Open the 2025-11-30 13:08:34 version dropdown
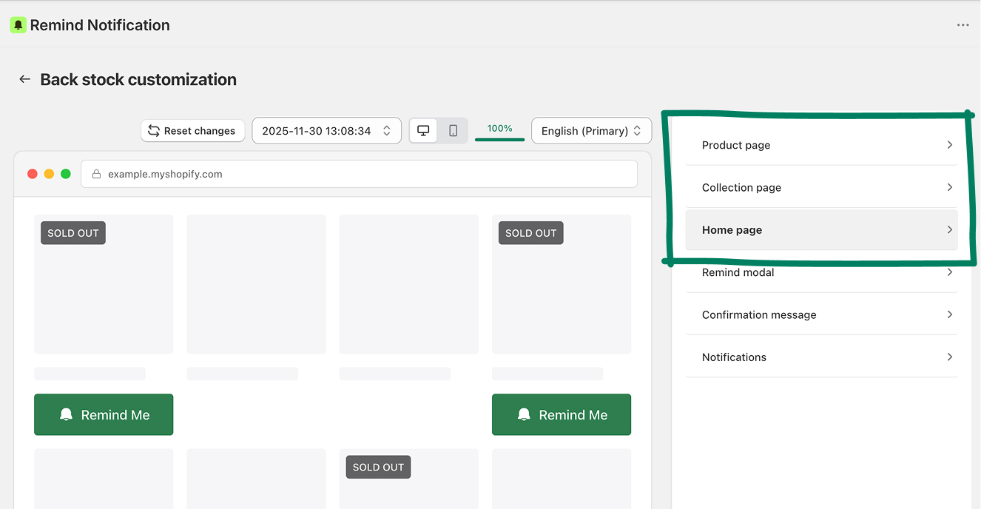Screen dimensions: 981x509 pos(326,131)
